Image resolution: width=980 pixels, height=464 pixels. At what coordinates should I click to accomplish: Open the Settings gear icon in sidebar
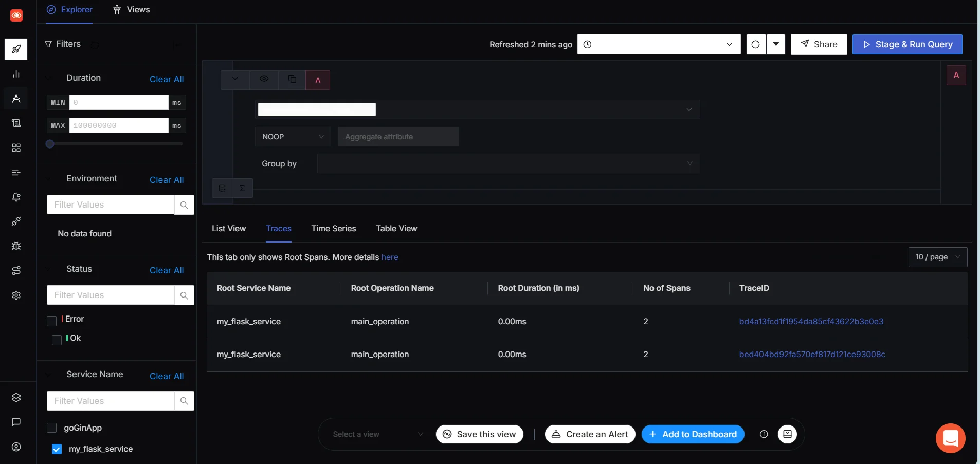pyautogui.click(x=16, y=295)
